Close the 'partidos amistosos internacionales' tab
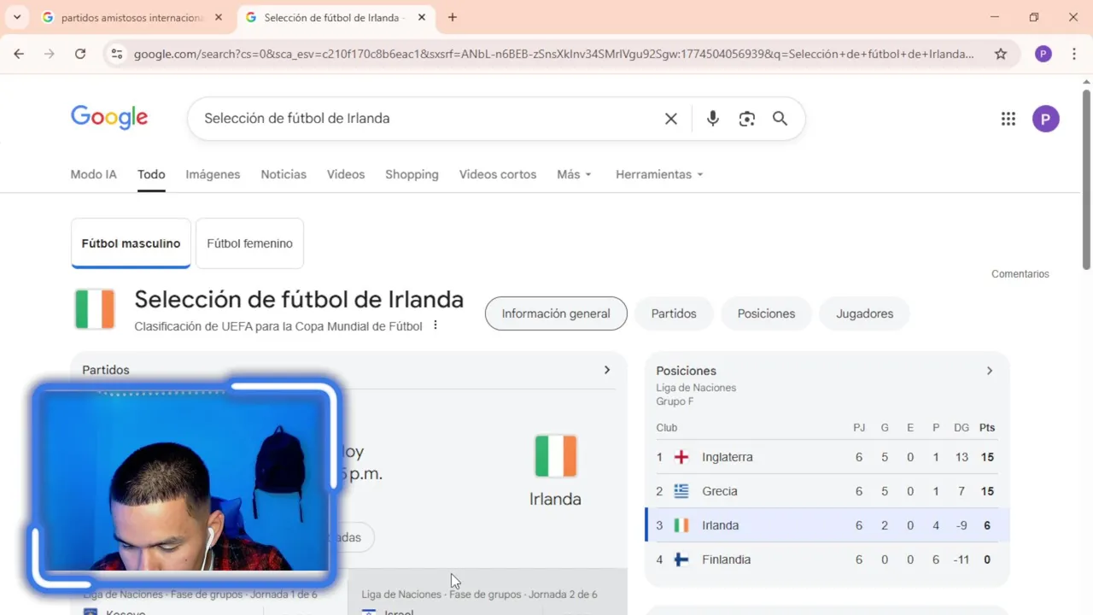The image size is (1093, 615). [219, 17]
